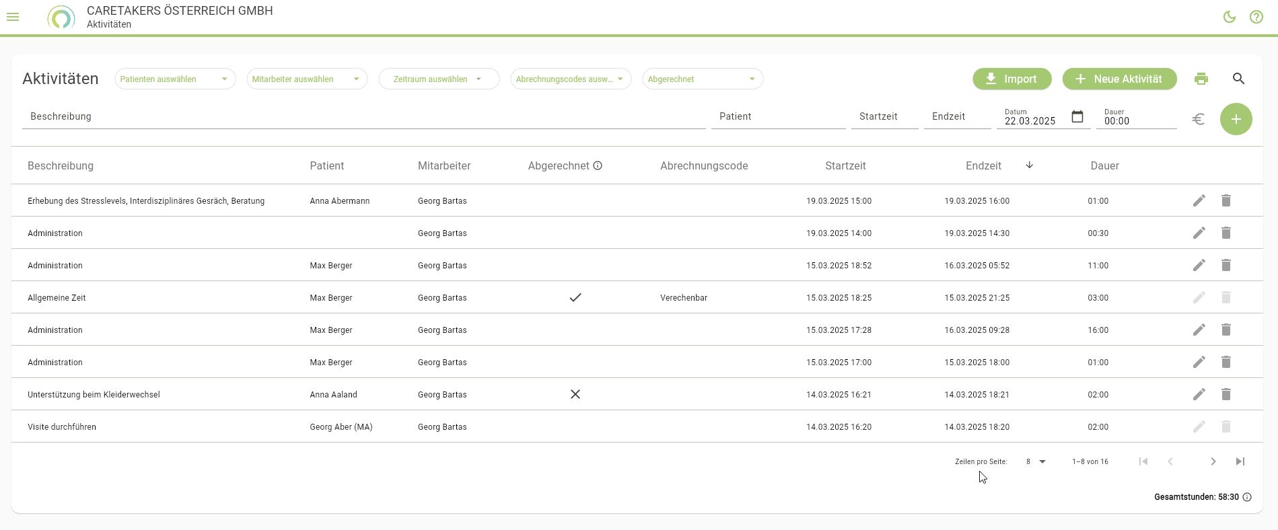The width and height of the screenshot is (1278, 530).
Task: Change rows per page dropdown
Action: click(1036, 461)
